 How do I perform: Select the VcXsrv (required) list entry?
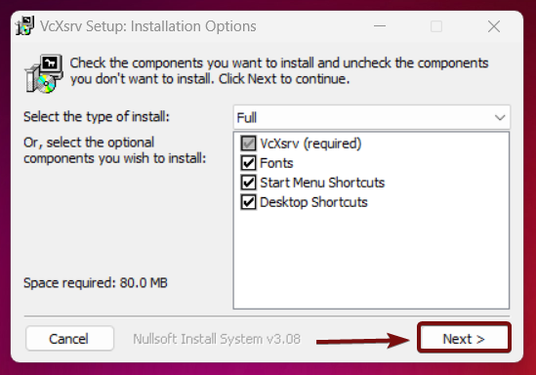(x=310, y=144)
